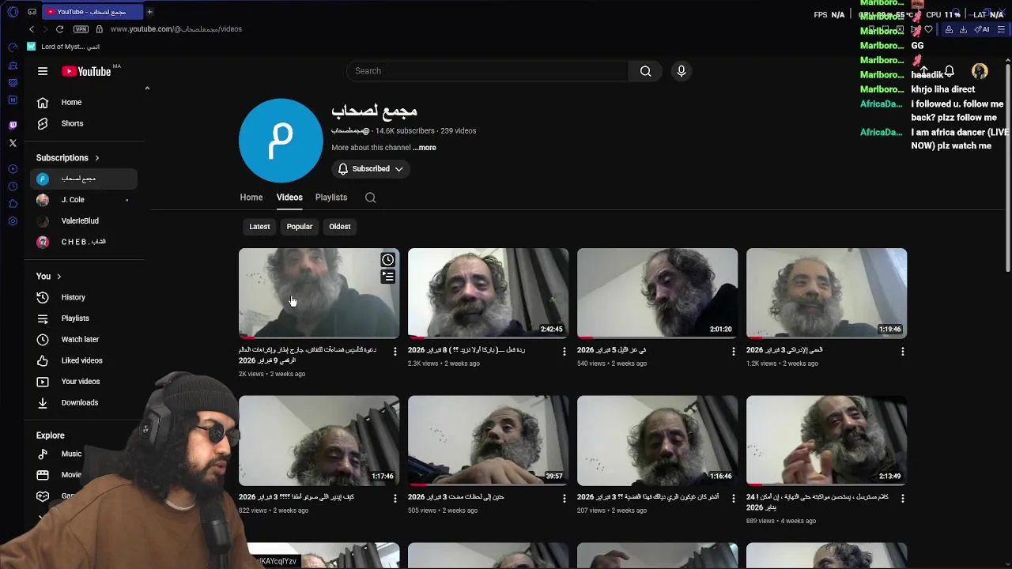
Task: Click the site lock icon
Action: 99,29
